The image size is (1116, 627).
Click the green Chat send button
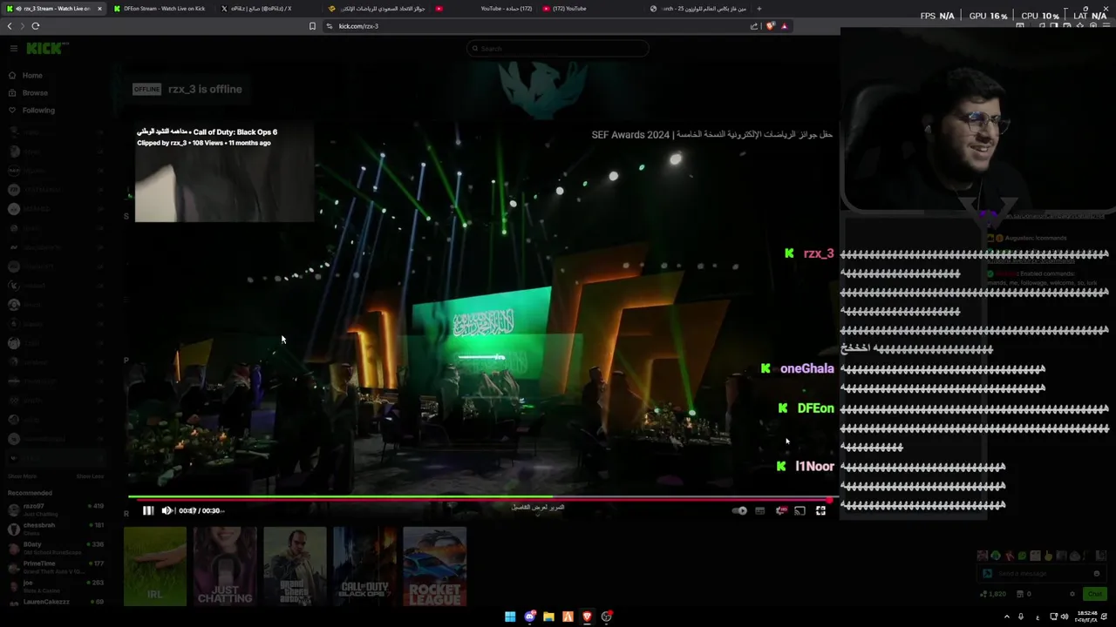1095,594
